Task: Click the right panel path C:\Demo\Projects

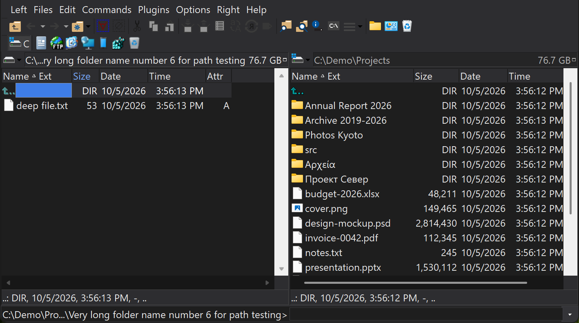Action: pos(352,60)
